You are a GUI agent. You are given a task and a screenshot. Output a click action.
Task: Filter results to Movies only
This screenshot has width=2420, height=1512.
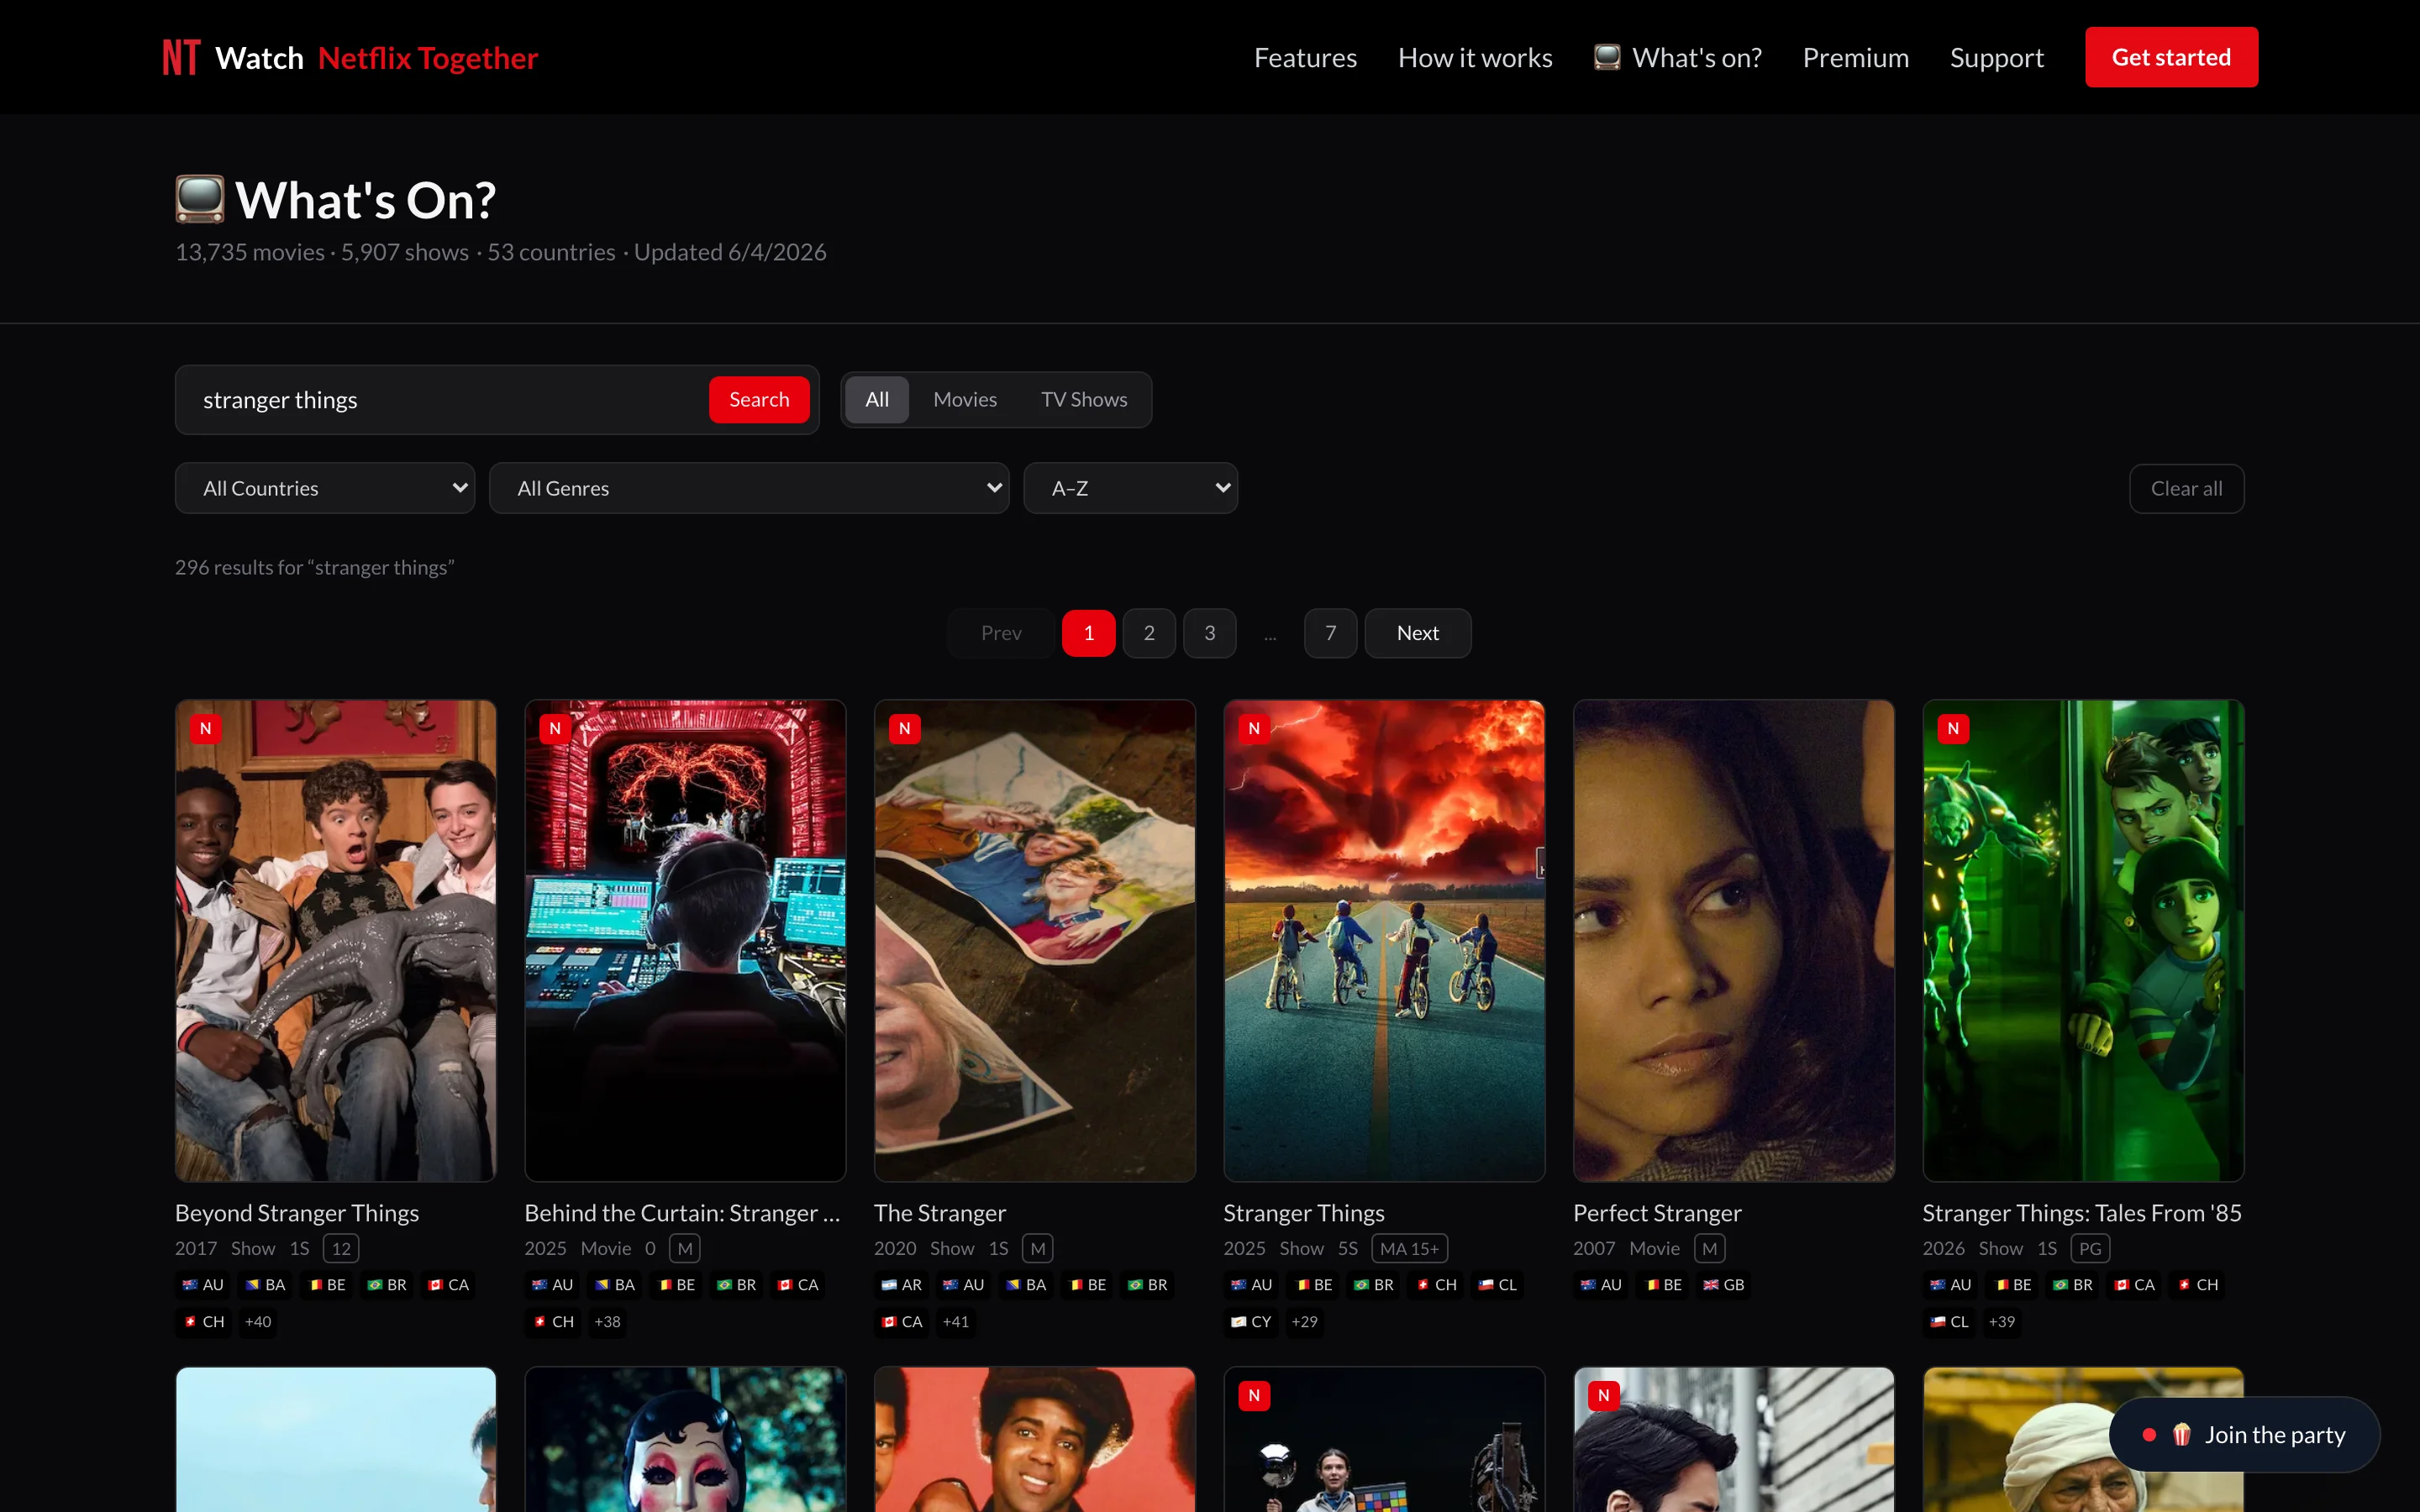[x=965, y=400]
